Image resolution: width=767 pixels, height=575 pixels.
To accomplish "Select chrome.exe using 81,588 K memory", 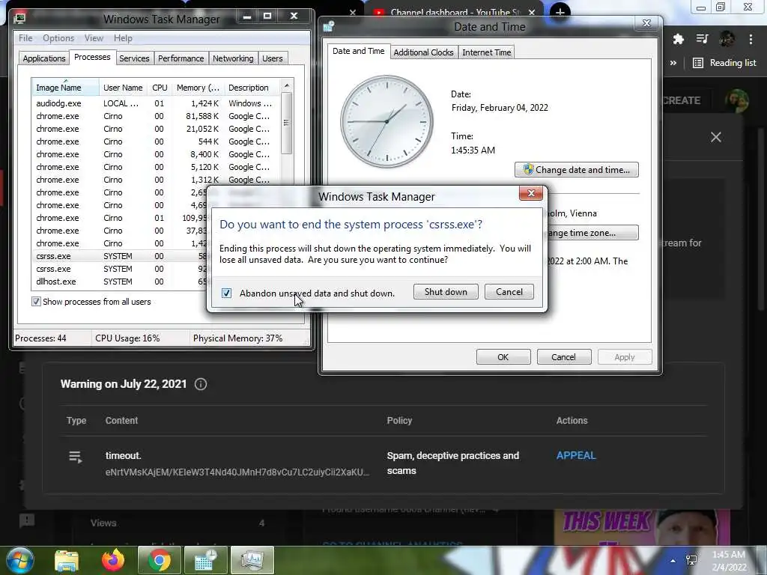I will click(156, 116).
